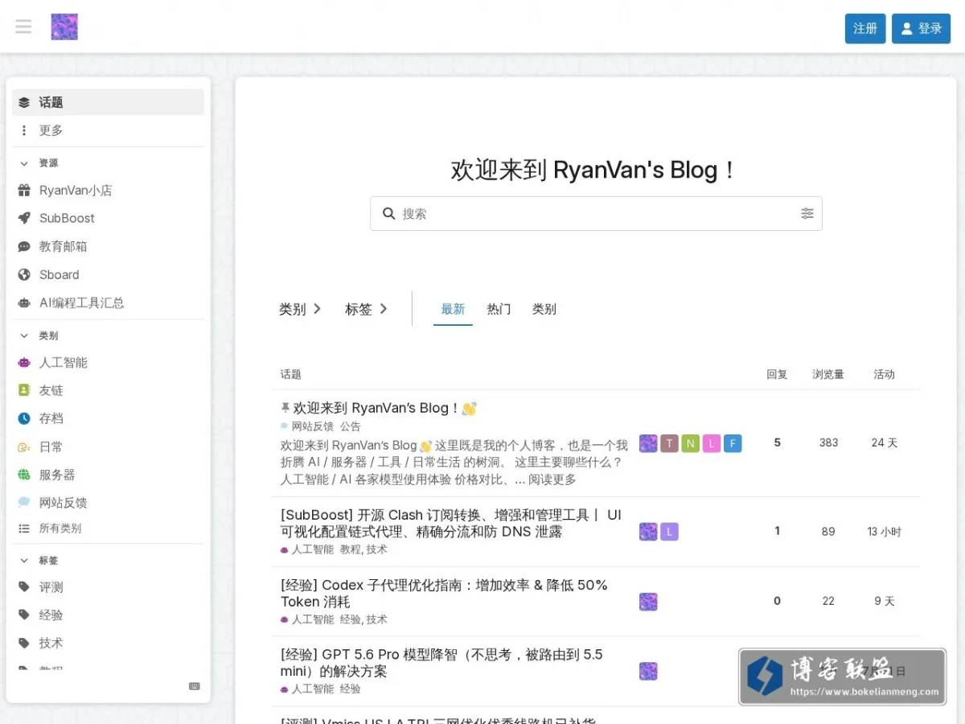Sort the topic list by 回复
The width and height of the screenshot is (965, 724).
777,374
